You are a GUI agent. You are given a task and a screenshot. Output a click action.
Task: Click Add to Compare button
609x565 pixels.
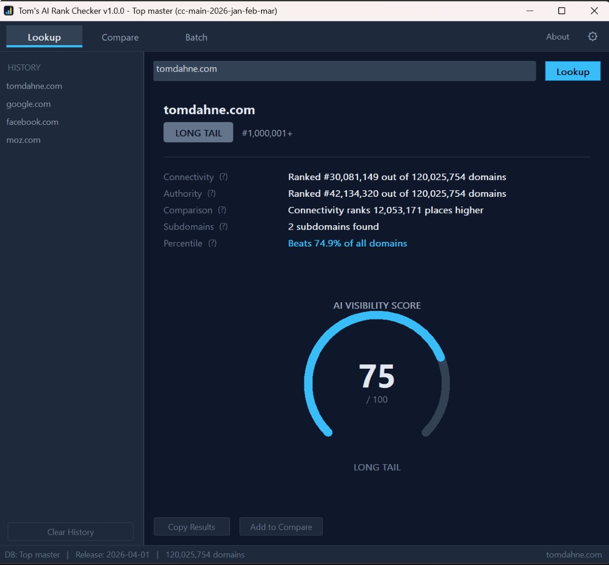click(x=281, y=527)
